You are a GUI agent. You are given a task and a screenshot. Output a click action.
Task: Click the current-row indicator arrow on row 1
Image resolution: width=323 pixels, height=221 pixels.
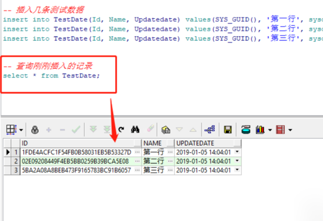(8, 152)
